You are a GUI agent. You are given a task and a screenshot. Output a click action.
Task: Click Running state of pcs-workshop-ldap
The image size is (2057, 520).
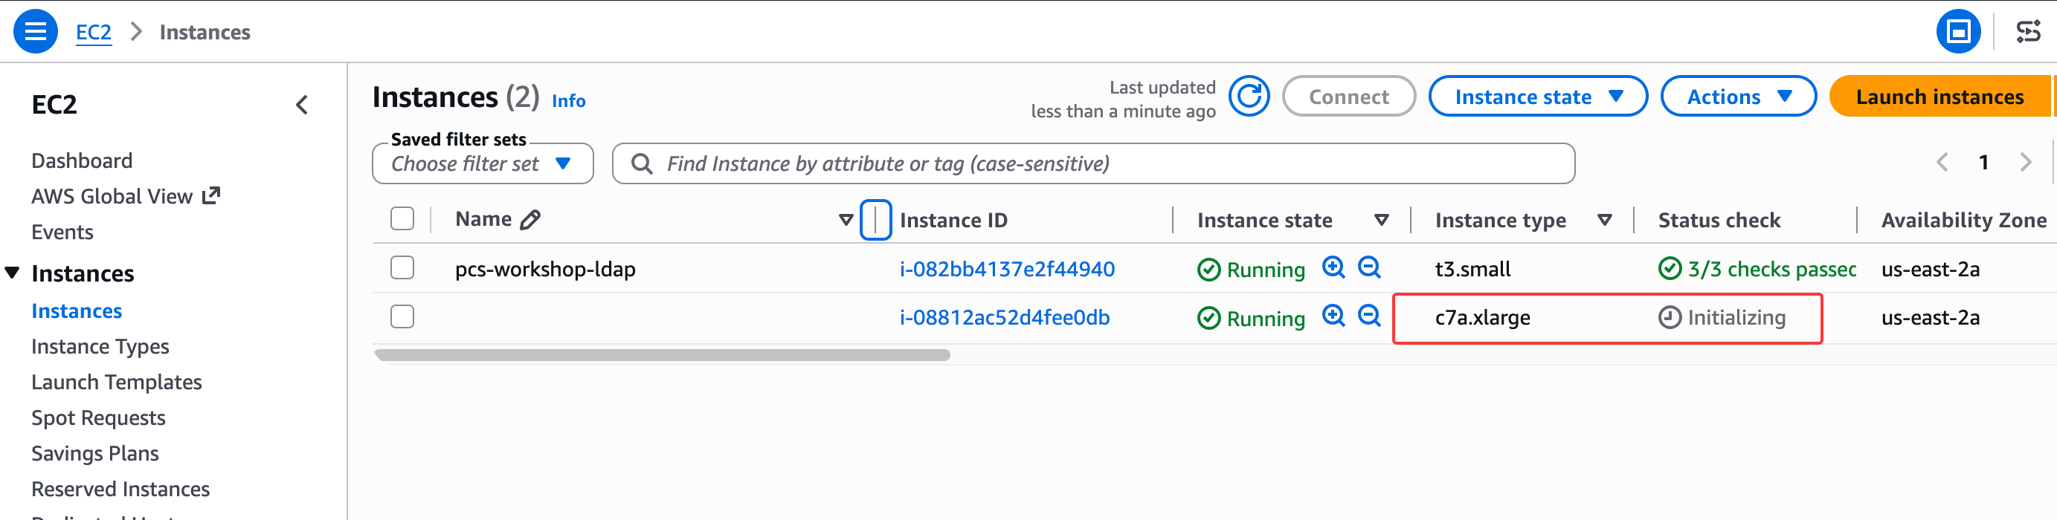(1252, 270)
